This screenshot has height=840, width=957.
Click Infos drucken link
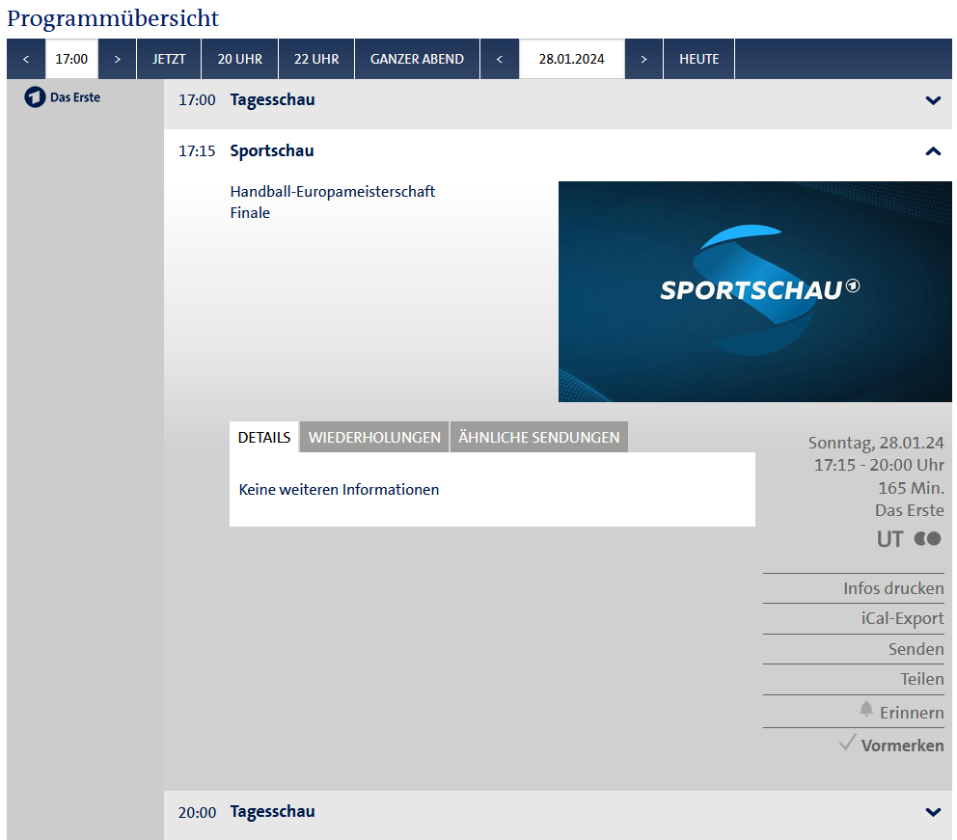[x=893, y=588]
